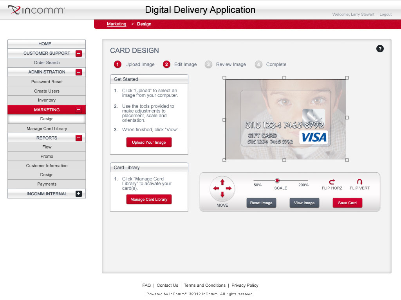The height and width of the screenshot is (300, 401).
Task: Select top-right image resize handle
Action: [347, 78]
